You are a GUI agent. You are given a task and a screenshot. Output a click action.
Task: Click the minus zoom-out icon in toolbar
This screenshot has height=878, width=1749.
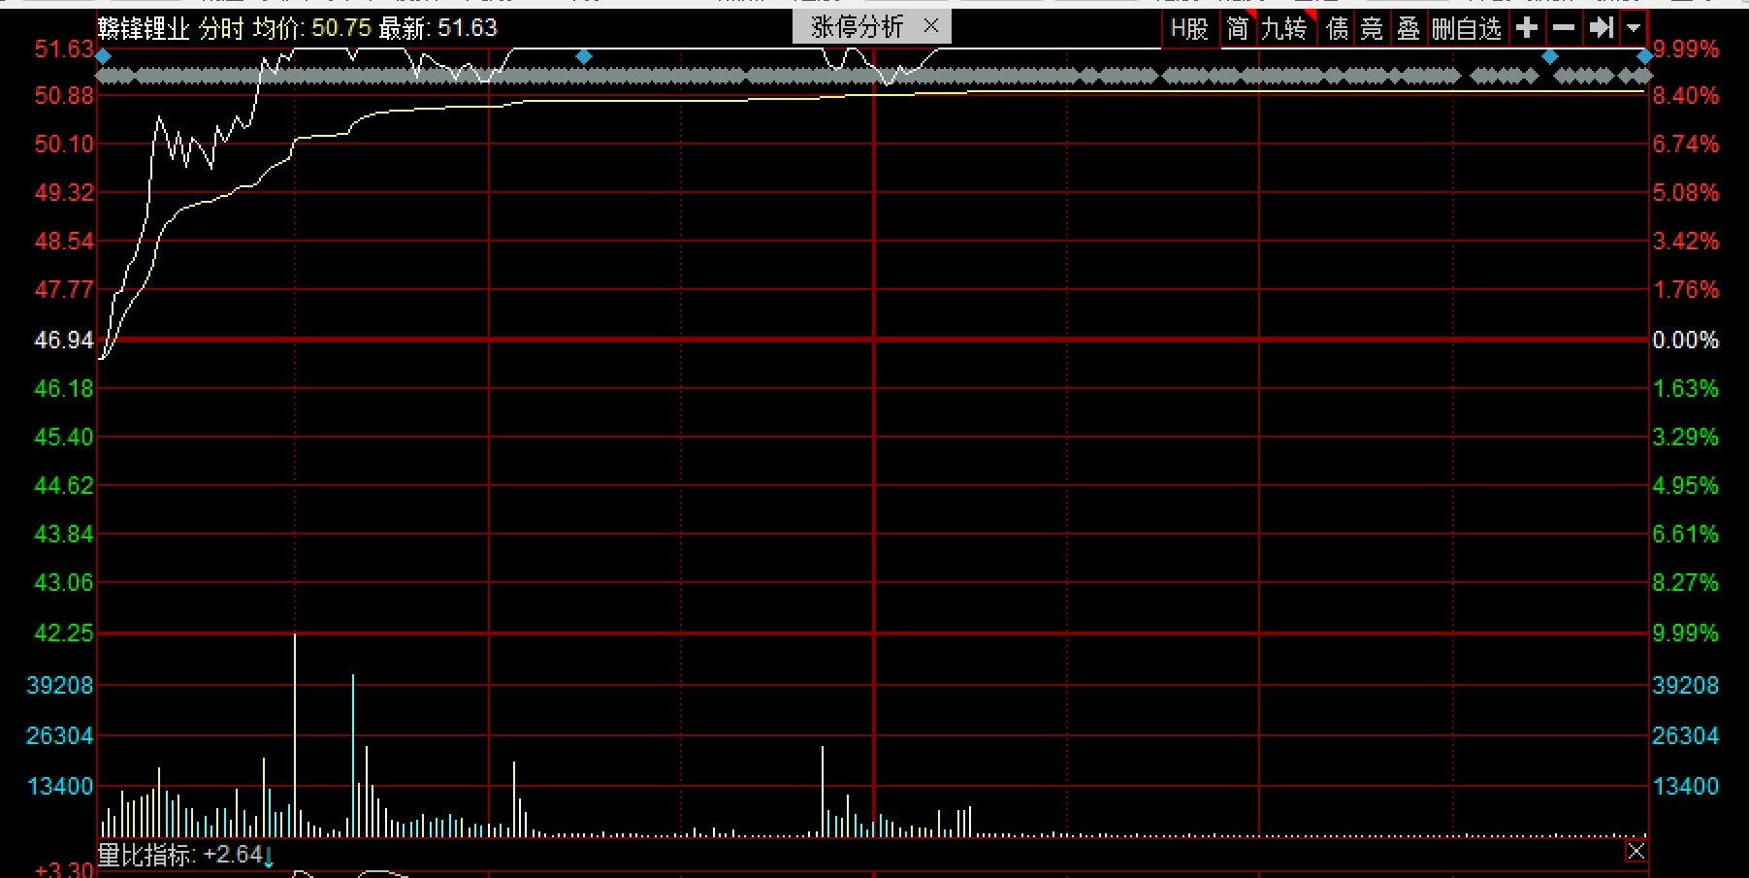[1563, 28]
